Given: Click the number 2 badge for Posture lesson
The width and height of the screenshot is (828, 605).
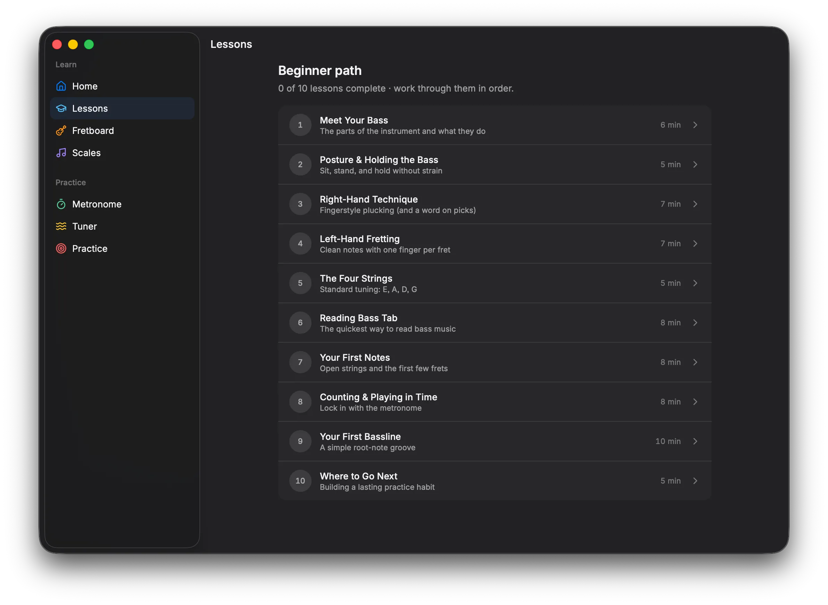Looking at the screenshot, I should (300, 164).
